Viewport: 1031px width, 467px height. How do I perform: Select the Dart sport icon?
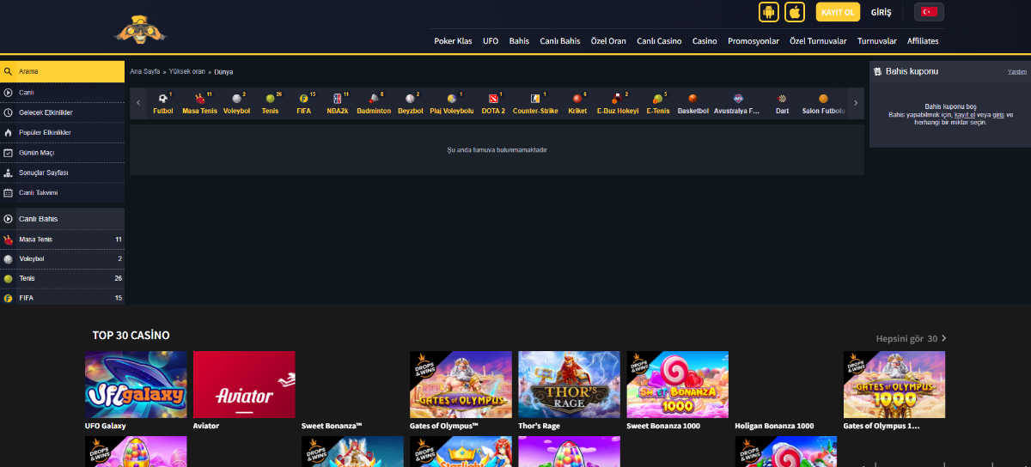(x=782, y=104)
